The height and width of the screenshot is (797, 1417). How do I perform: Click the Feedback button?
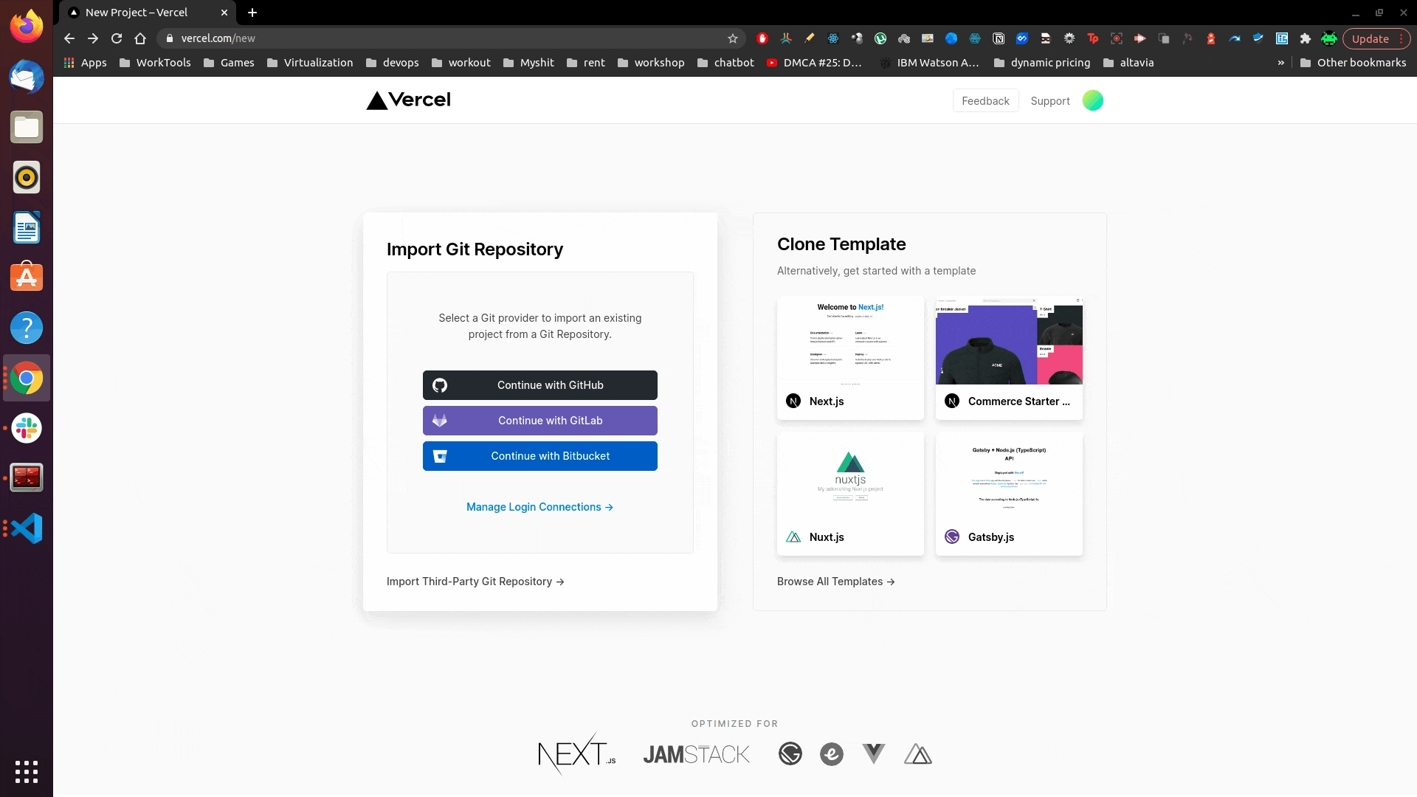coord(985,100)
